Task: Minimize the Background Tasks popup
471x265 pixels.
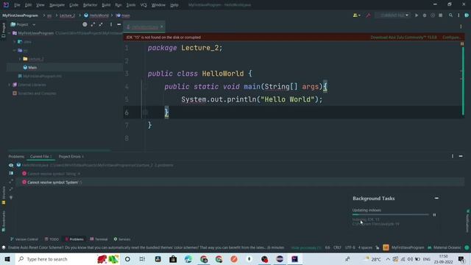Action: pos(436,198)
